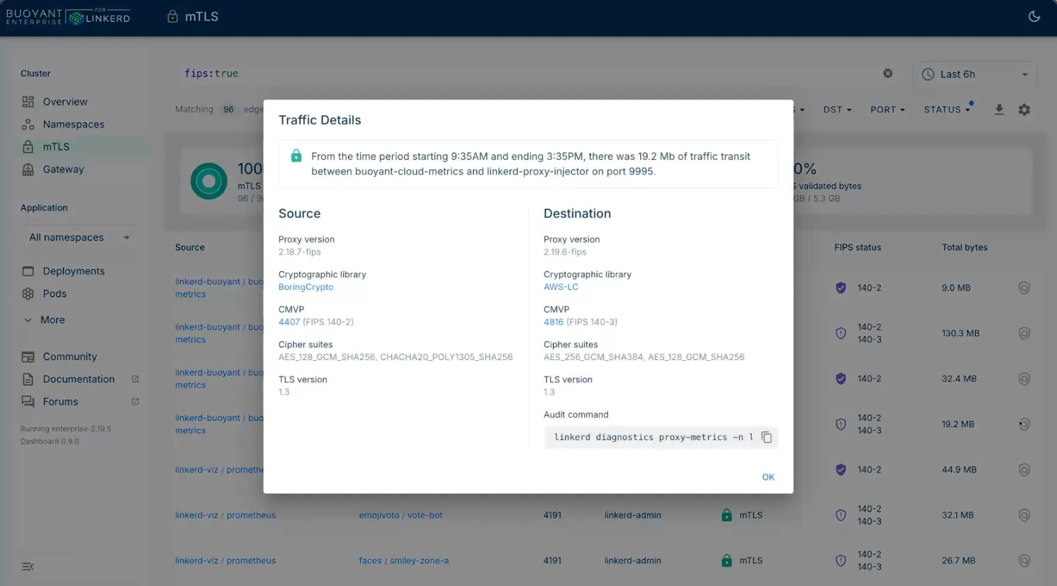Open Namespaces in sidebar
Viewport: 1057px width, 586px height.
(x=73, y=125)
